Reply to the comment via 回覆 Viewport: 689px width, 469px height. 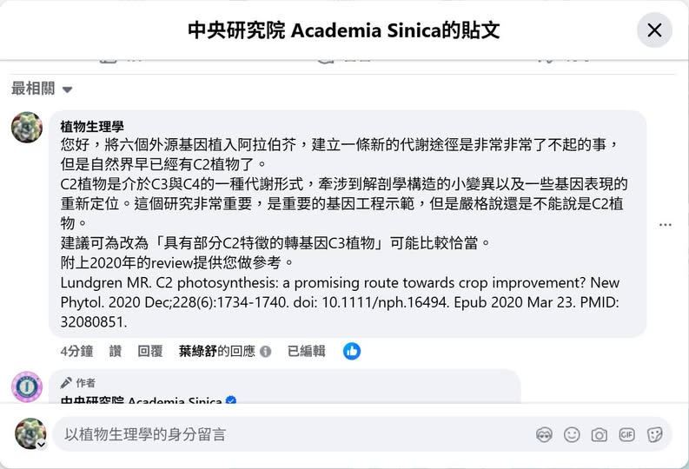pyautogui.click(x=150, y=351)
